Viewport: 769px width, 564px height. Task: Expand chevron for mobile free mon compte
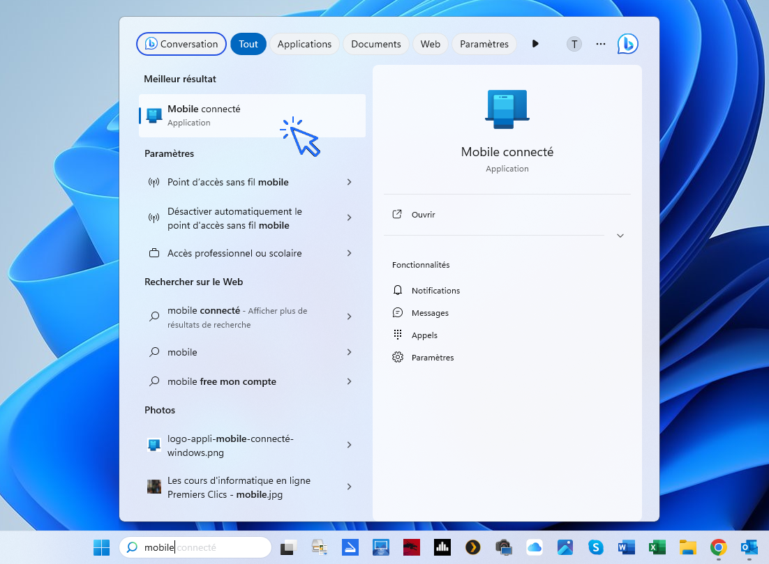pyautogui.click(x=349, y=382)
